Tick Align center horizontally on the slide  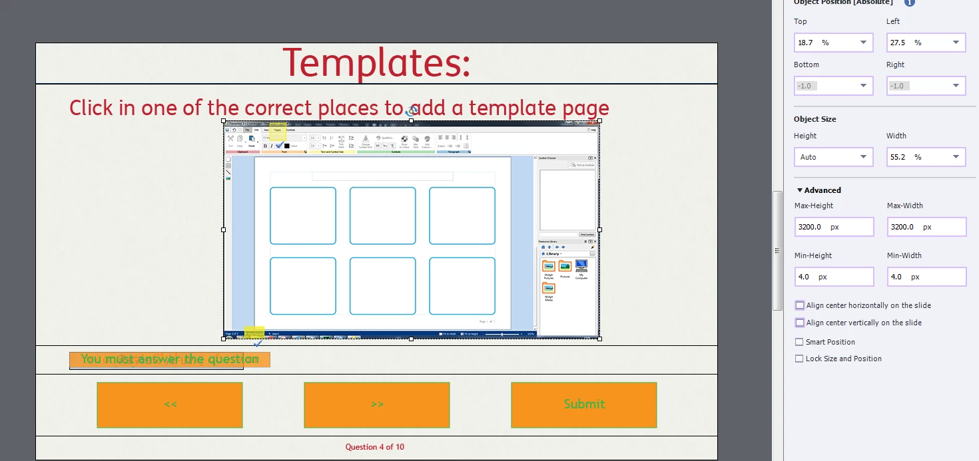800,305
